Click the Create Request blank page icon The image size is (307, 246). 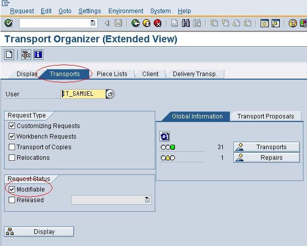(x=9, y=54)
